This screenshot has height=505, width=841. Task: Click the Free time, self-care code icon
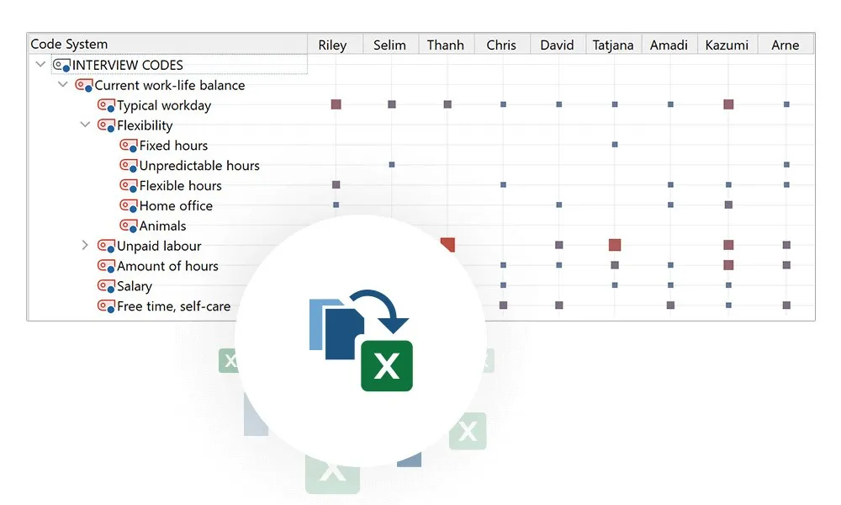(106, 306)
